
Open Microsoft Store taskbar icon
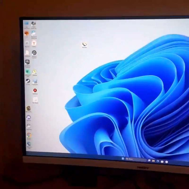(x=162, y=161)
